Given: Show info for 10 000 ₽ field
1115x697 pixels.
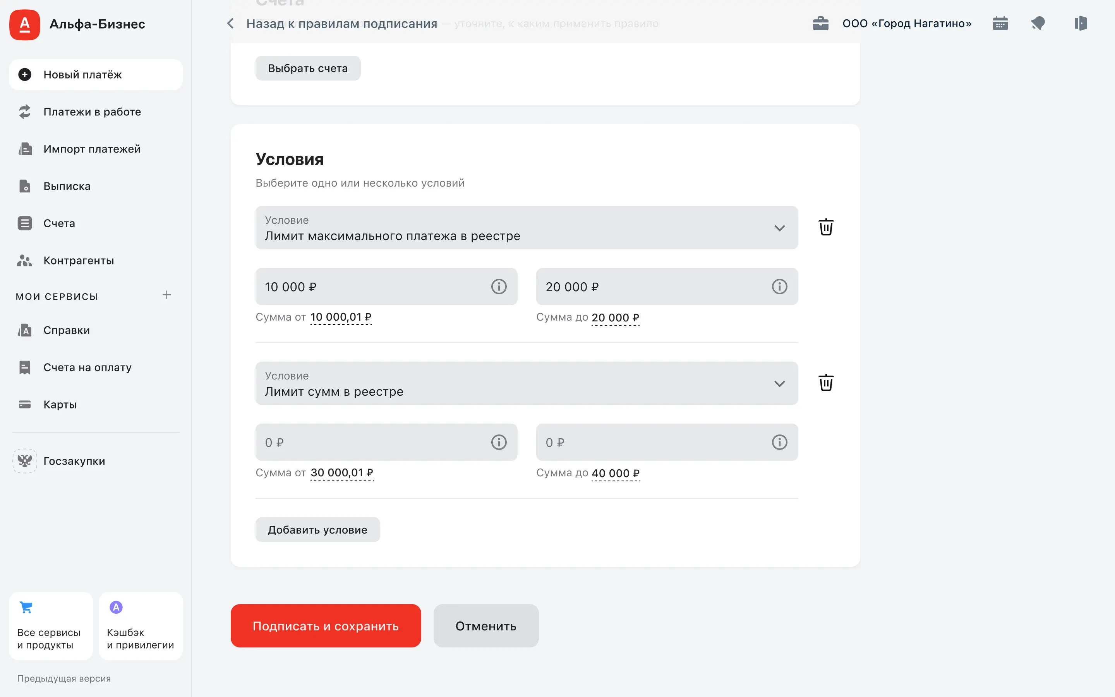Looking at the screenshot, I should pyautogui.click(x=499, y=287).
